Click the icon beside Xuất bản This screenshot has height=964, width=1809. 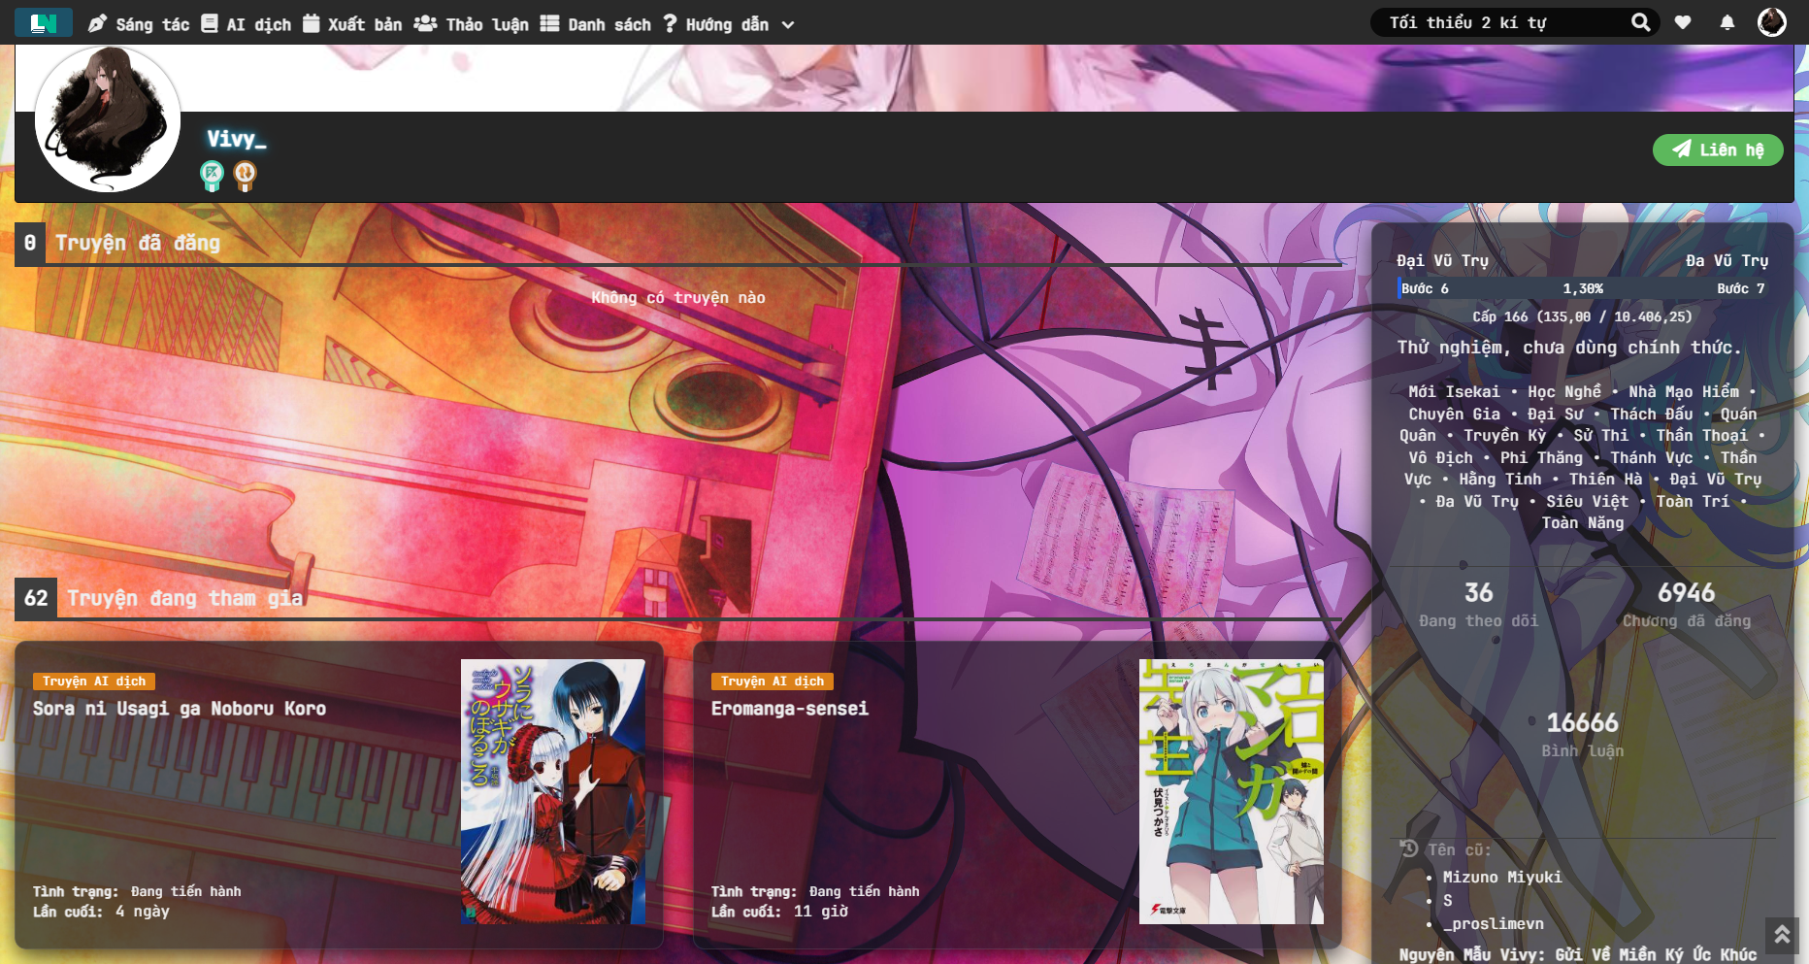tap(311, 23)
